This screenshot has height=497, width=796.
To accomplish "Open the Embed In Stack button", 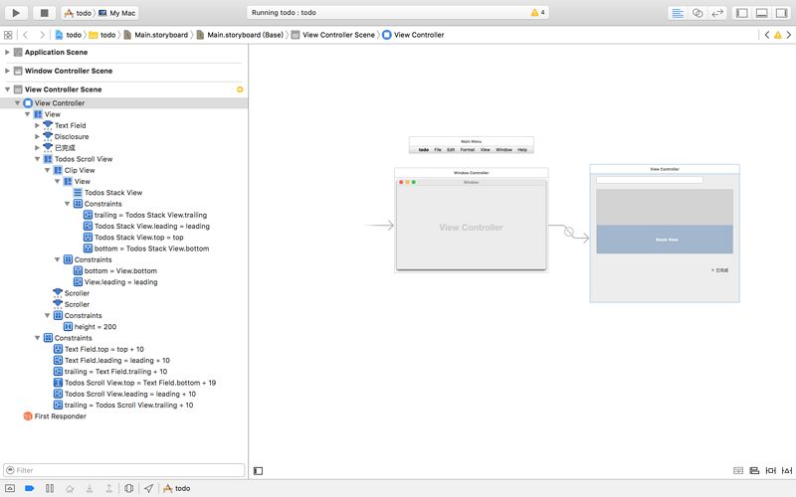I will point(738,470).
